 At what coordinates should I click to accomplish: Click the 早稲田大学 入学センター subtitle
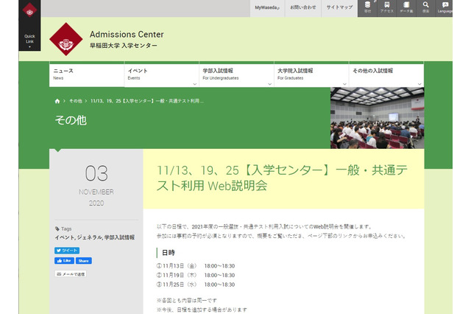point(124,46)
